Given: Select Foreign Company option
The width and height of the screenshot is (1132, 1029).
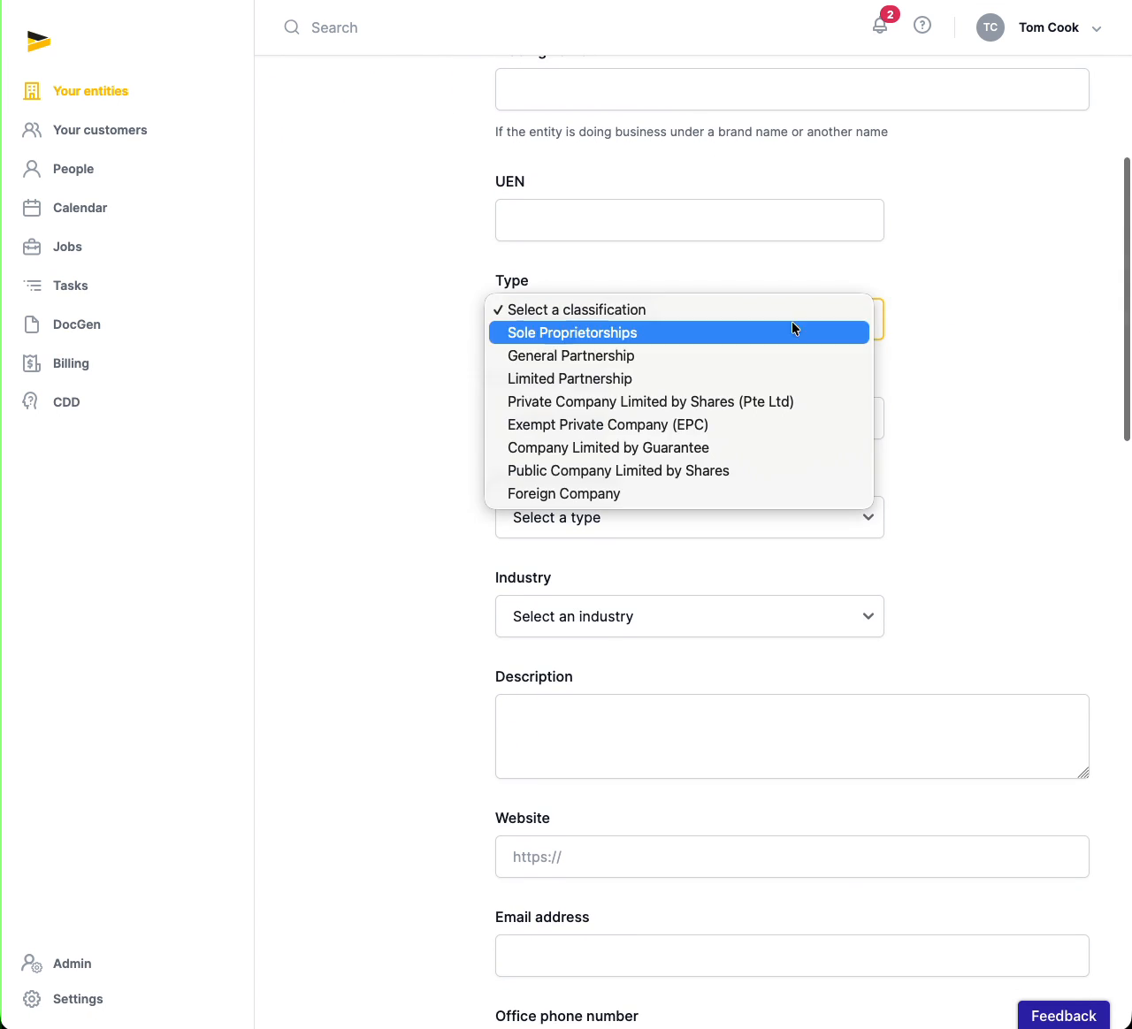Looking at the screenshot, I should point(679,493).
